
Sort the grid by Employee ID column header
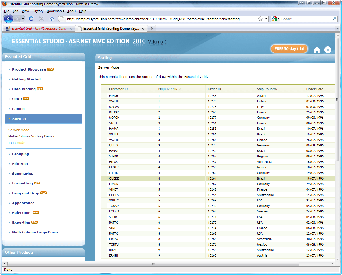click(x=168, y=89)
